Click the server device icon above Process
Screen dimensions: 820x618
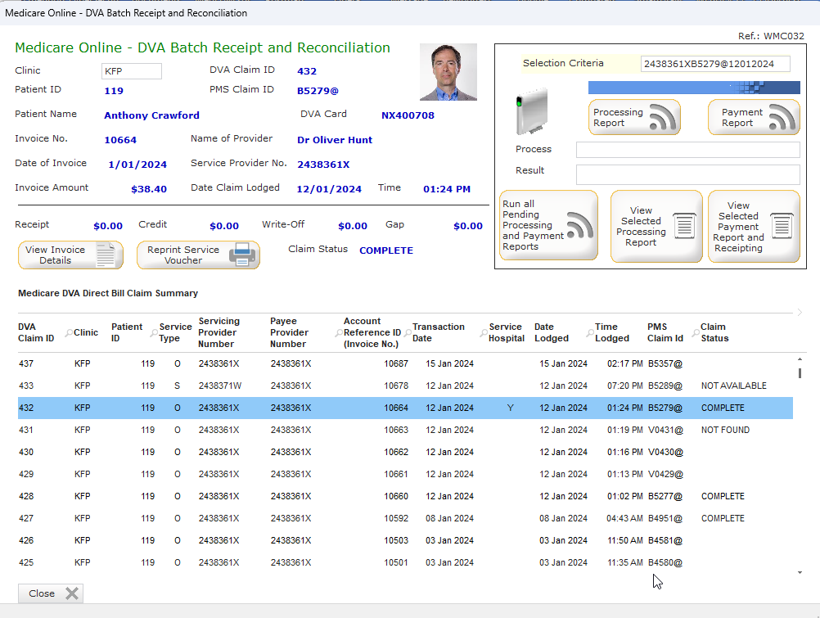(532, 111)
